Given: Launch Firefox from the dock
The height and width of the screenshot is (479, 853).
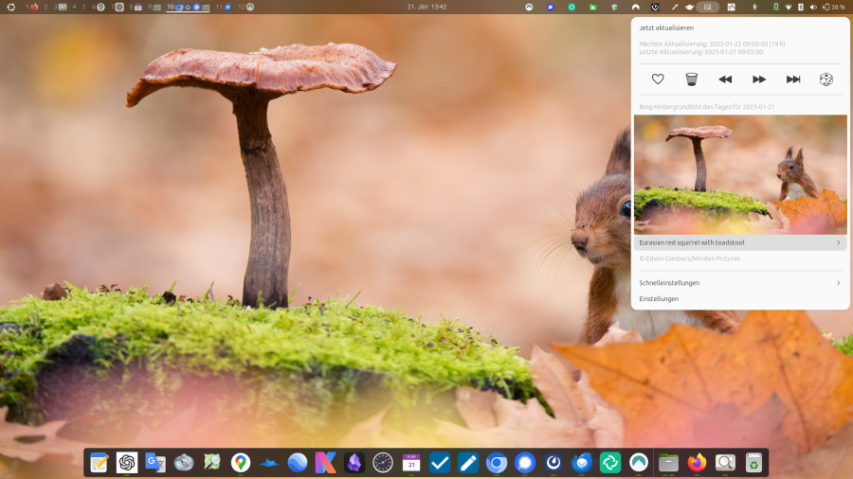Looking at the screenshot, I should tap(697, 463).
